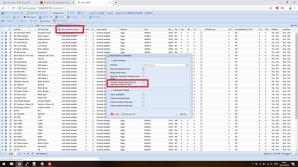The width and height of the screenshot is (298, 167).
Task: Click the volume icon in the system tray
Action: 271,164
